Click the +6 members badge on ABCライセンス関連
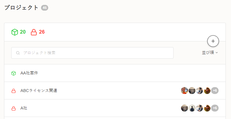This screenshot has width=231, height=119. [215, 91]
